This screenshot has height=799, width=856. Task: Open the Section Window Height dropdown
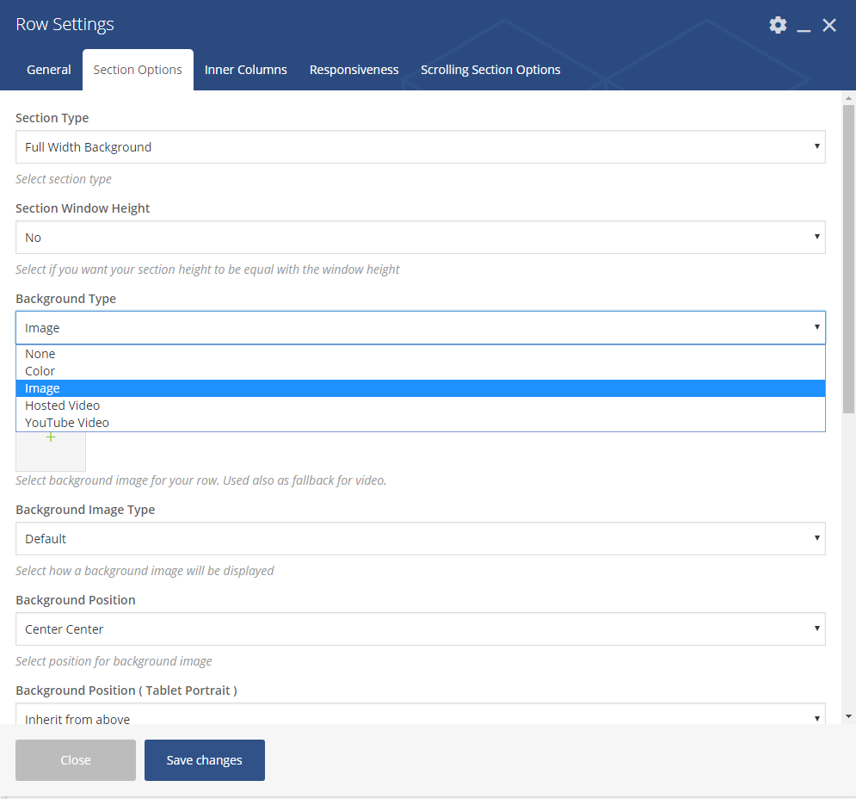[x=420, y=238]
